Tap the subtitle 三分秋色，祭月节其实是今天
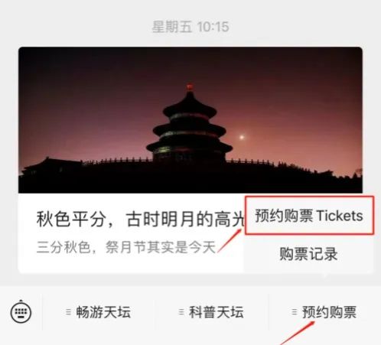381x345 pixels. (x=126, y=247)
